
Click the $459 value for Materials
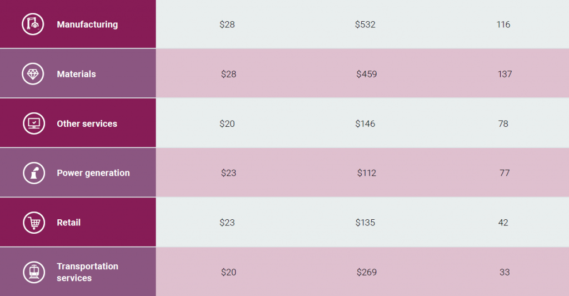coord(367,74)
